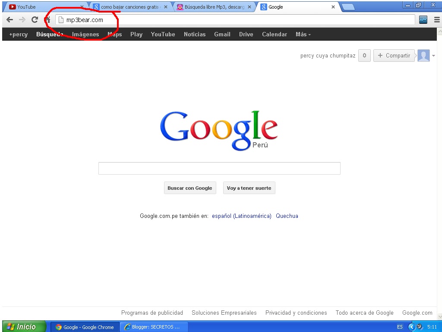This screenshot has width=442, height=332.
Task: Open the Más dropdown menu
Action: pyautogui.click(x=303, y=35)
